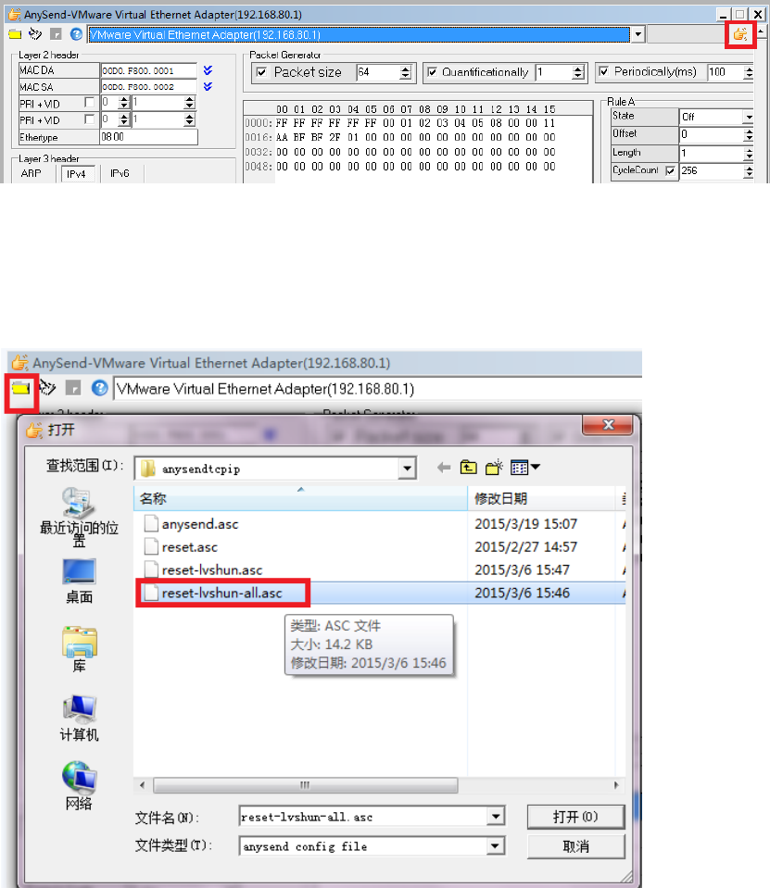Select the reset.asc file
The width and height of the screenshot is (770, 888).
pos(189,547)
